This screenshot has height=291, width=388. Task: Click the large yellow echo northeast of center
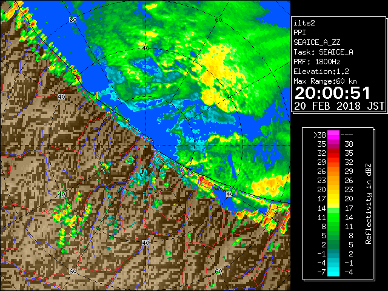click(x=216, y=78)
